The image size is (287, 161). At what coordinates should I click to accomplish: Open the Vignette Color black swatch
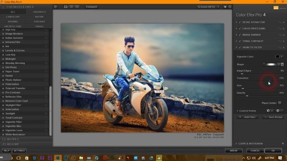click(x=278, y=56)
